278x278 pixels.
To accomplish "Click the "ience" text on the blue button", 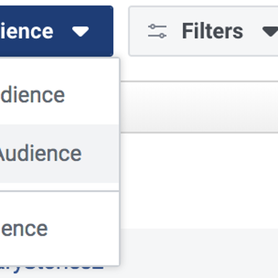I will pyautogui.click(x=27, y=31).
